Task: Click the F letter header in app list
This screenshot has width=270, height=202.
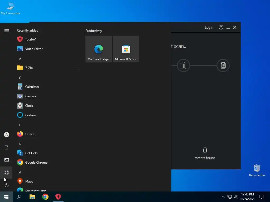Action: click(x=20, y=125)
